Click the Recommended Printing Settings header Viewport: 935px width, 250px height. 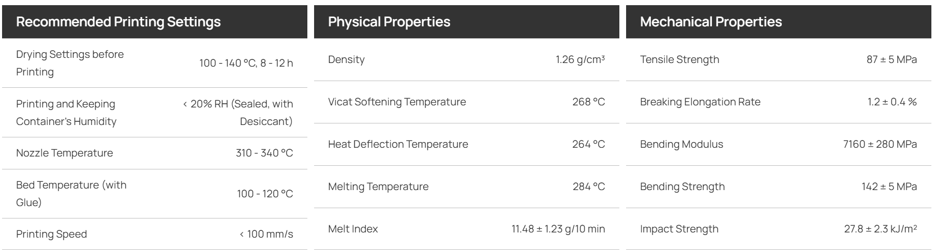118,22
